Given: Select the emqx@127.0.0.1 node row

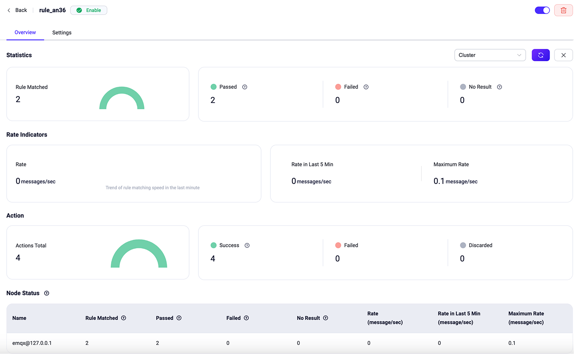Looking at the screenshot, I should pyautogui.click(x=32, y=343).
